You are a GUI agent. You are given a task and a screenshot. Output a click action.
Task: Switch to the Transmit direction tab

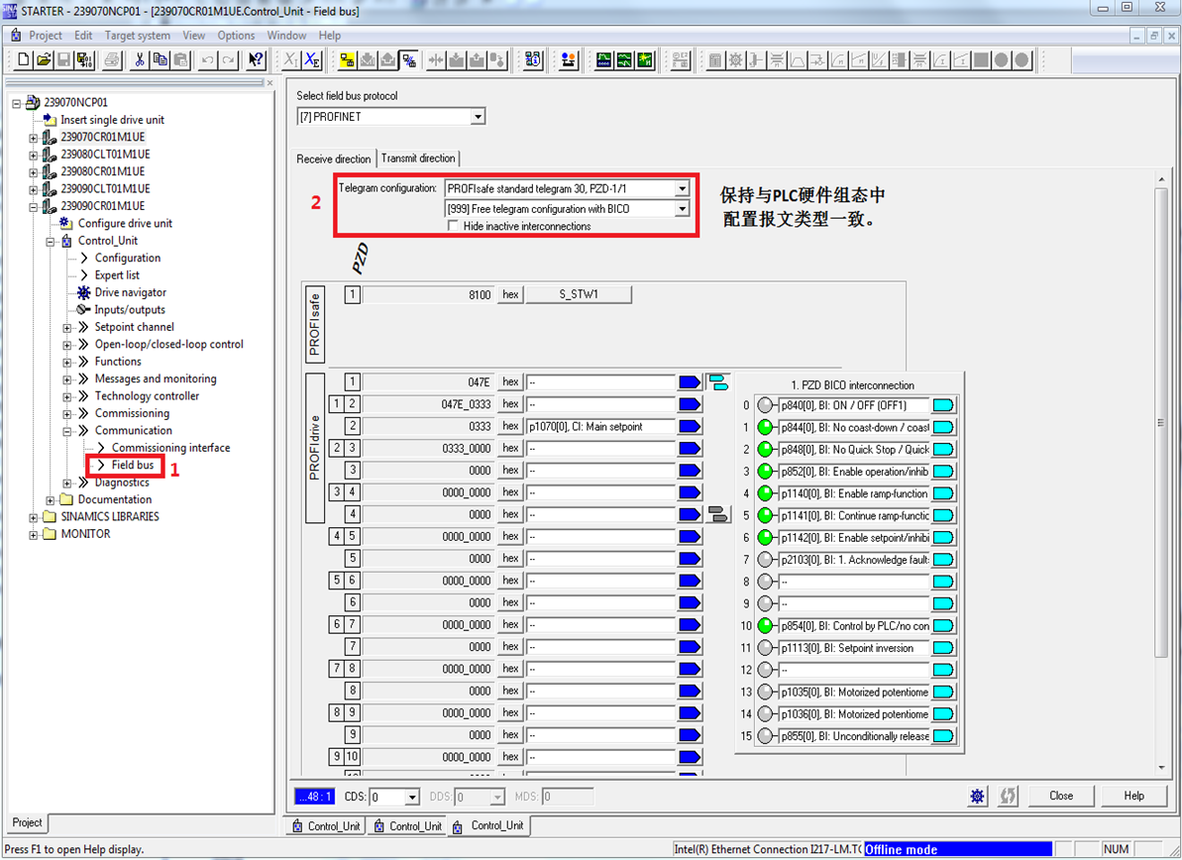click(418, 159)
